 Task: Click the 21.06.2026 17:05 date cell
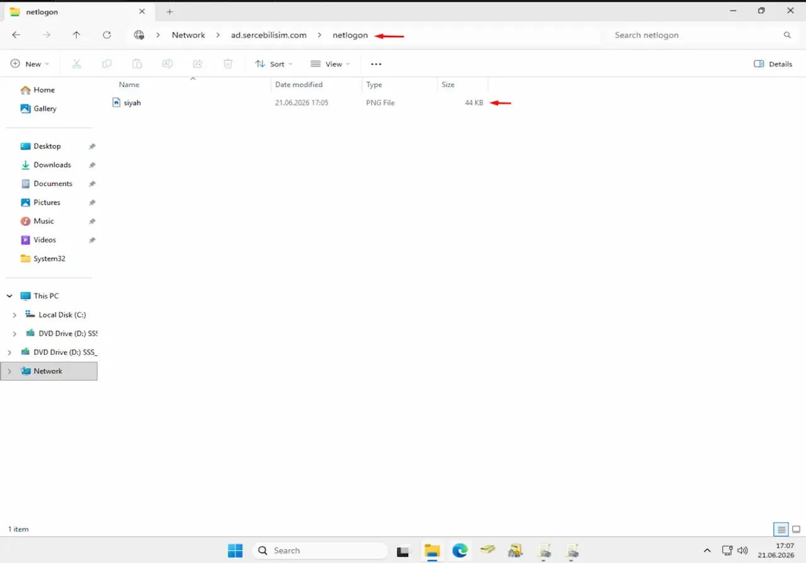[302, 103]
